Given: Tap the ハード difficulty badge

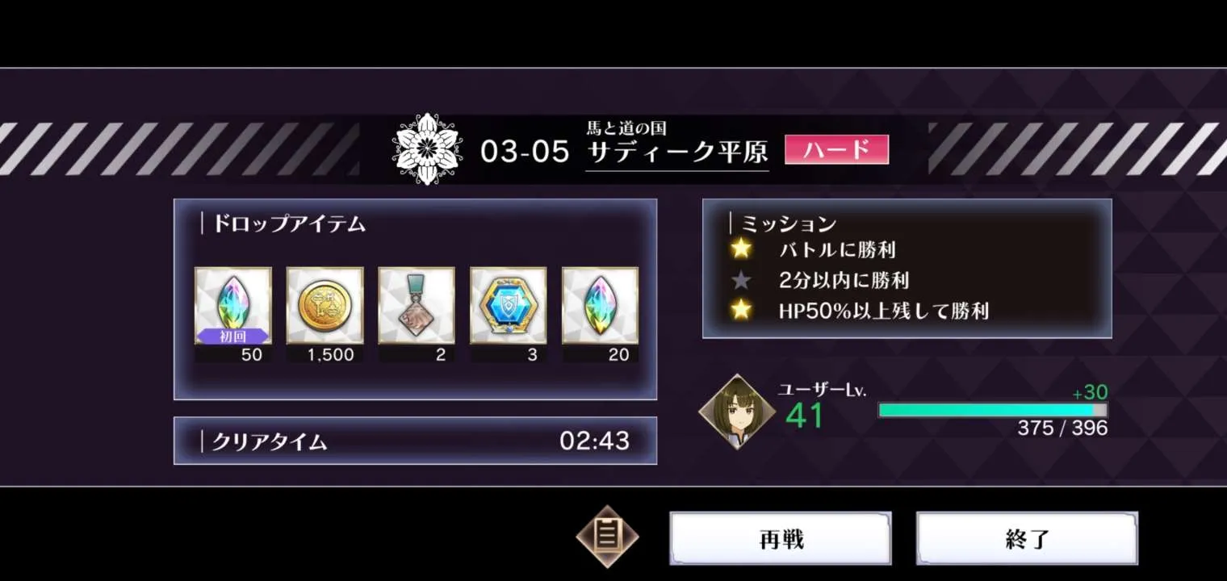Looking at the screenshot, I should click(x=836, y=149).
